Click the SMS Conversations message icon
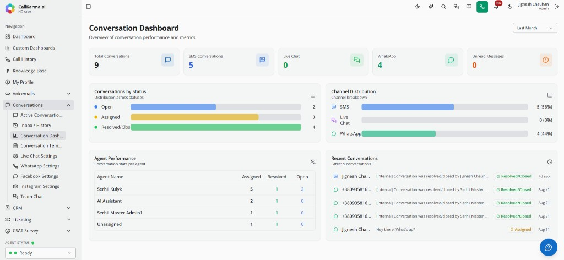 [x=262, y=60]
